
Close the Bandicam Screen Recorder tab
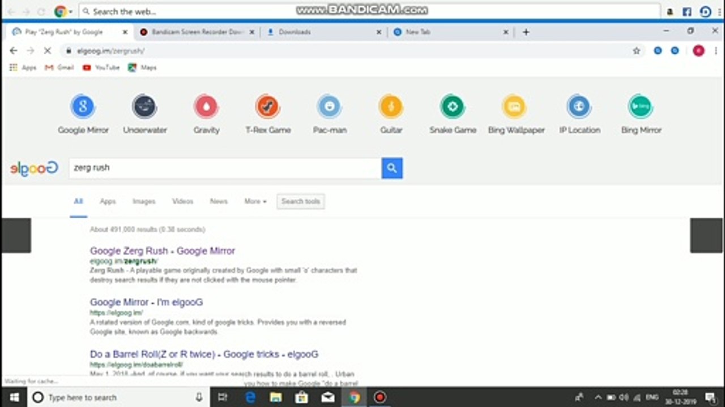pos(252,32)
